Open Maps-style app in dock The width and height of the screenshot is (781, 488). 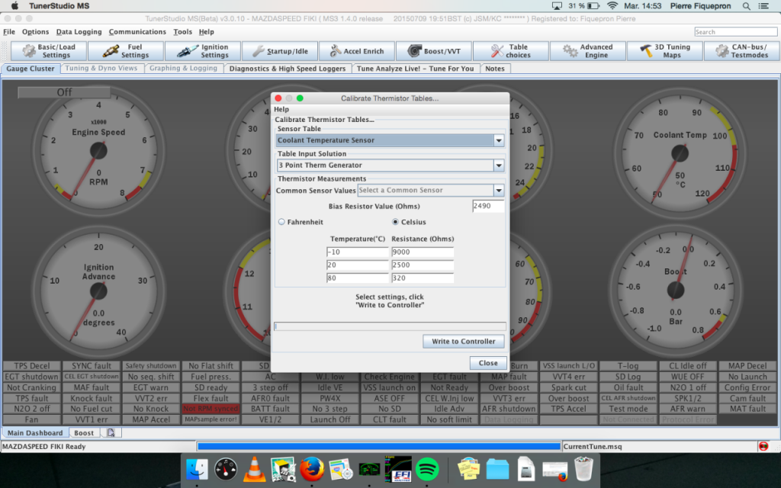[x=341, y=470]
